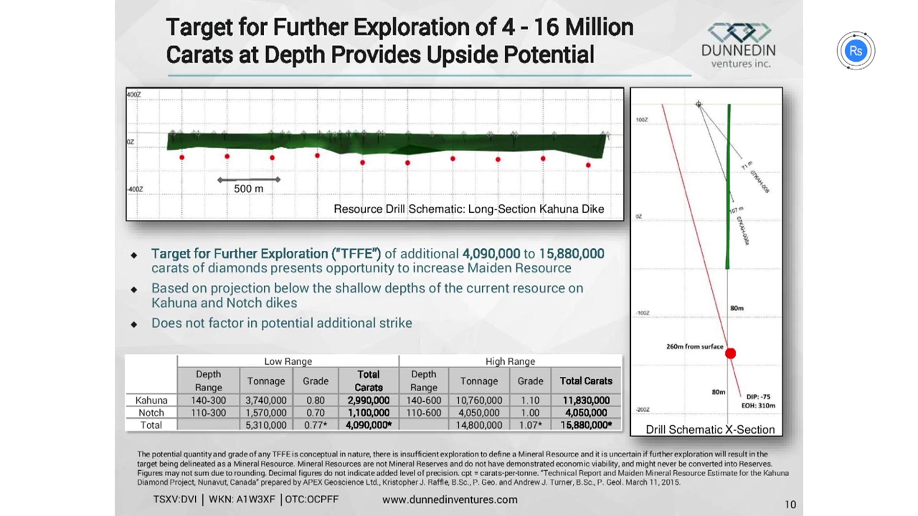The width and height of the screenshot is (918, 516).
Task: Click the Notch row label in table
Action: 151,413
